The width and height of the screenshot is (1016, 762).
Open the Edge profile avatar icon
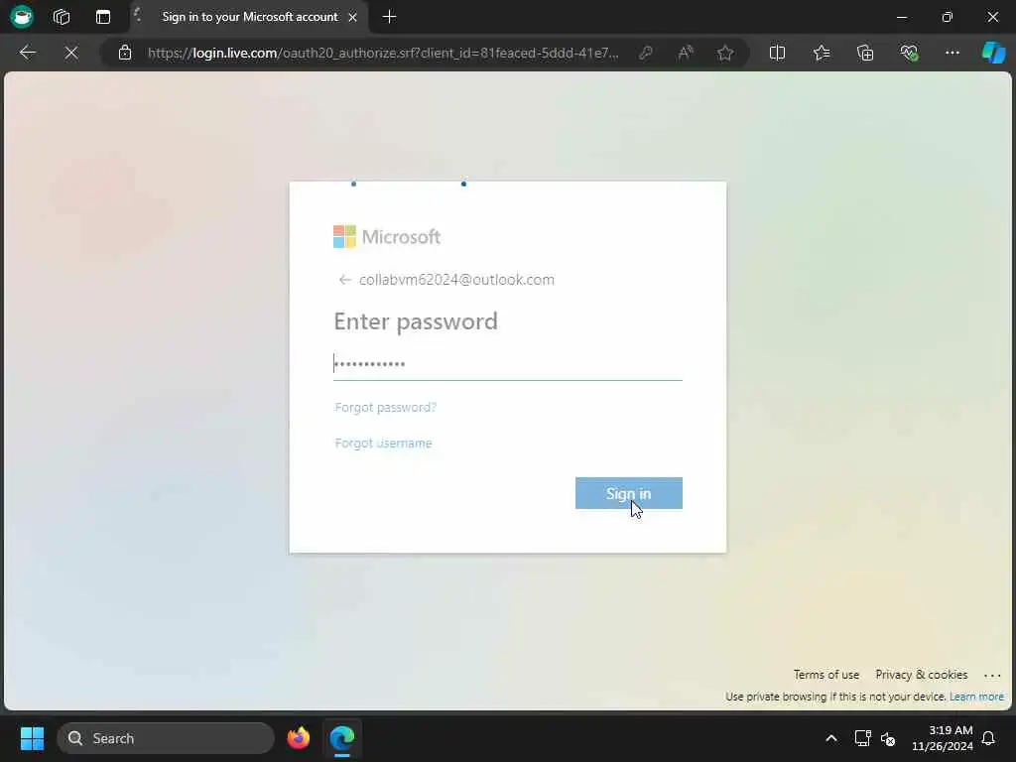(22, 16)
